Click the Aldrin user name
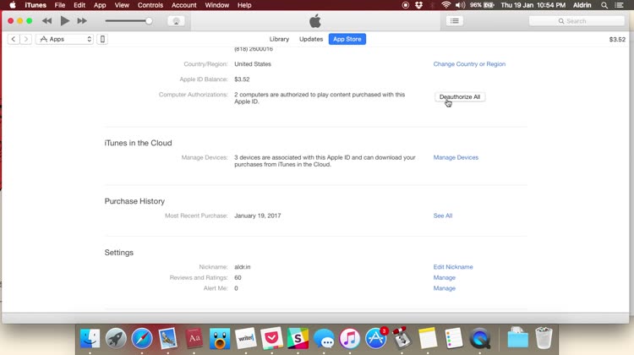Viewport: 634px width, 355px height. tap(582, 5)
